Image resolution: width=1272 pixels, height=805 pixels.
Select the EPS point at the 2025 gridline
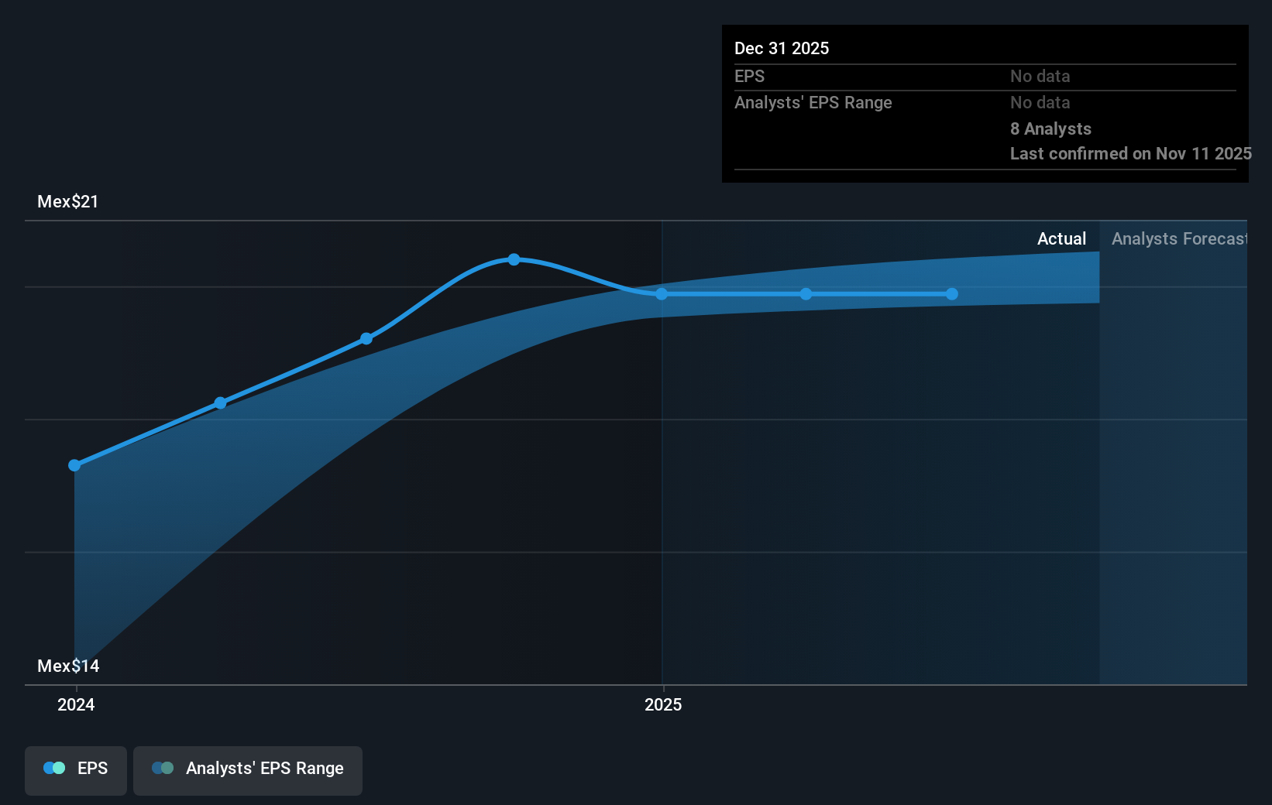661,293
